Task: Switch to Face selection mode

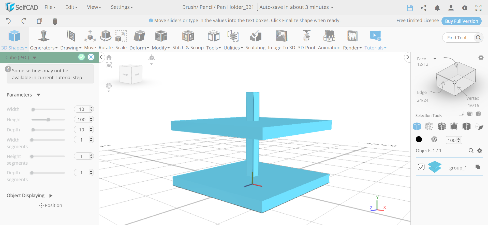Action: 421,59
